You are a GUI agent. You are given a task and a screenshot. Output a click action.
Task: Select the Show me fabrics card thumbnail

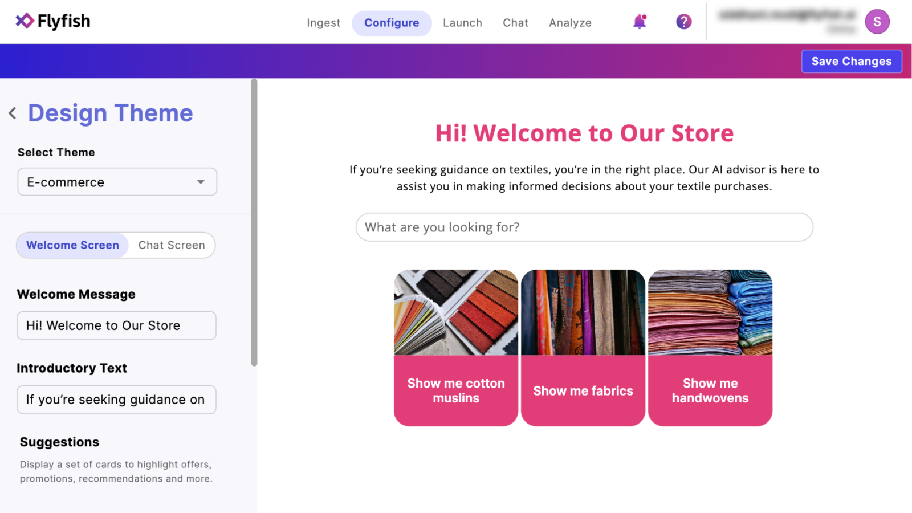(583, 312)
